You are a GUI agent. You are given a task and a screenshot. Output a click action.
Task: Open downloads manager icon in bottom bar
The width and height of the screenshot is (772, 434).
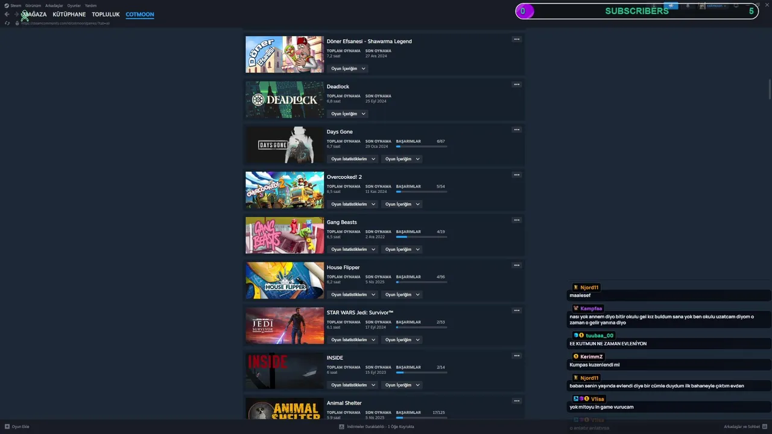[341, 427]
